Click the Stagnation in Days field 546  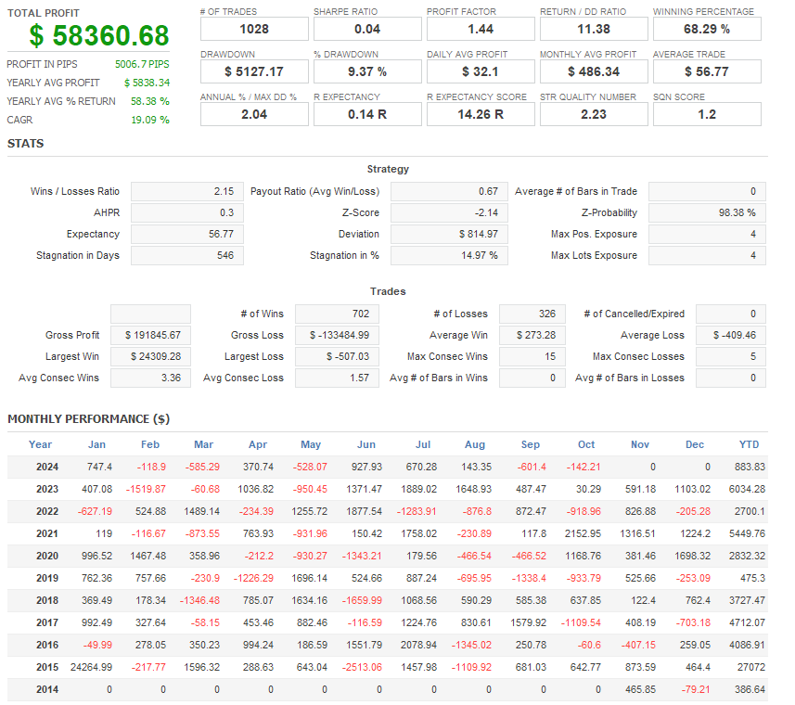click(x=187, y=255)
